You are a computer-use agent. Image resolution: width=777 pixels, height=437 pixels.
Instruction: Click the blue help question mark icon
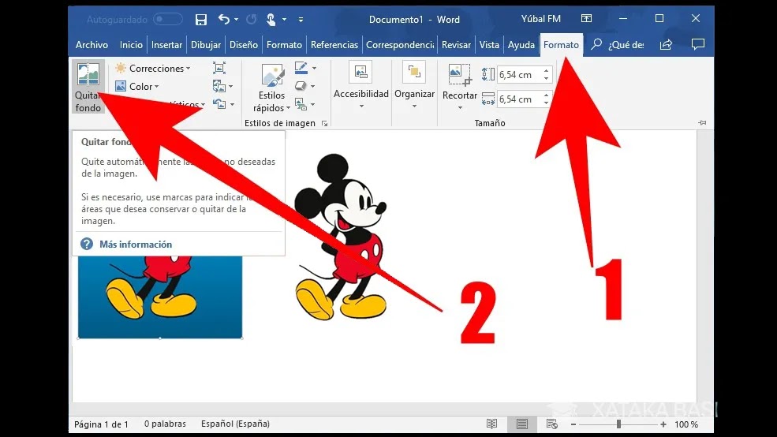(87, 245)
